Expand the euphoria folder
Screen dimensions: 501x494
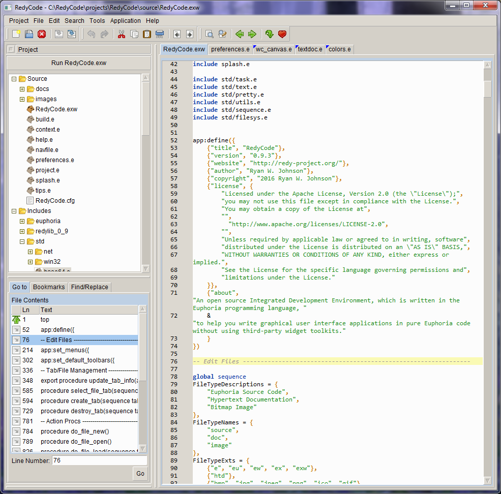click(22, 221)
